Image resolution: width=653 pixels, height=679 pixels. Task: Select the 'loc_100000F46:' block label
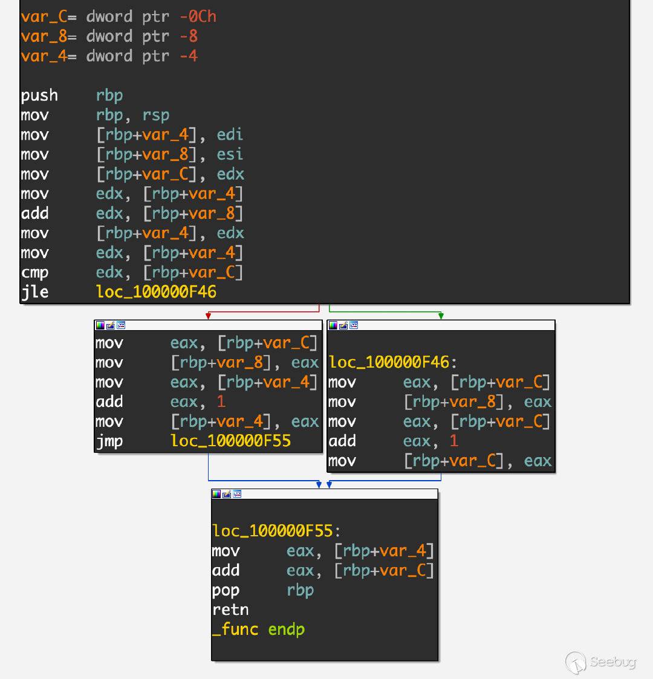pos(393,362)
